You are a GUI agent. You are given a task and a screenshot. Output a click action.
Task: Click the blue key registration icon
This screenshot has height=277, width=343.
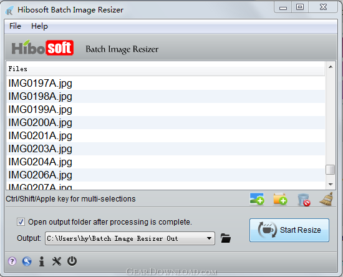pos(27,261)
